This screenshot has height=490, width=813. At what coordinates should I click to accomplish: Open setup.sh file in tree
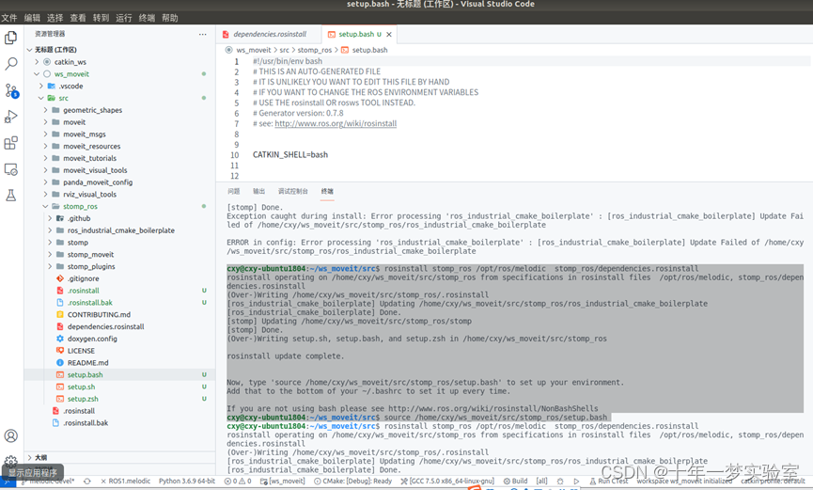[x=81, y=387]
